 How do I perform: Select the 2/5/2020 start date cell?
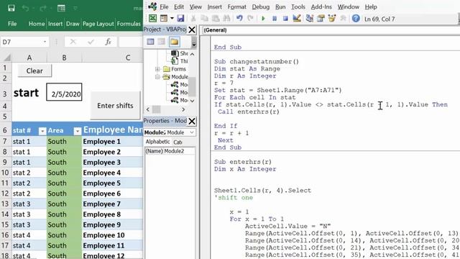(64, 92)
